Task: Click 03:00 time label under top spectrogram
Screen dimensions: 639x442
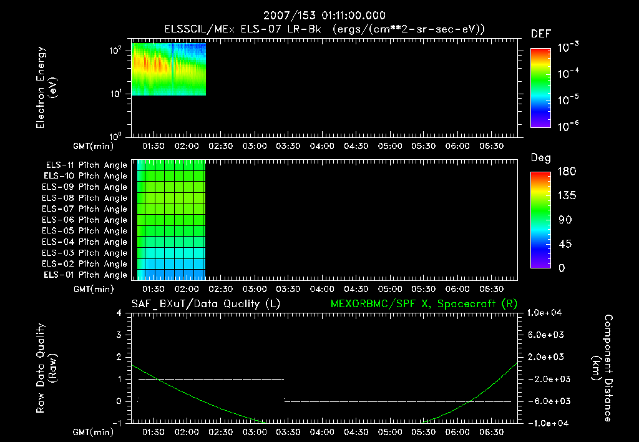Action: (x=255, y=146)
